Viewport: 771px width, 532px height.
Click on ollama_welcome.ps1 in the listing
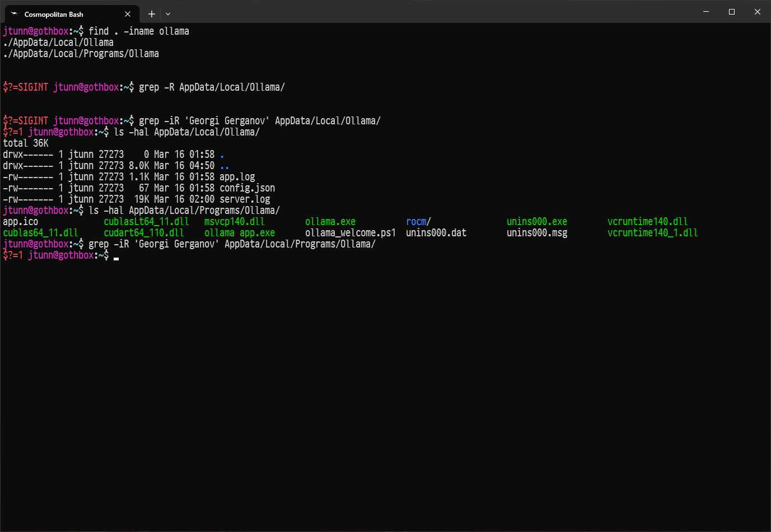click(x=350, y=233)
